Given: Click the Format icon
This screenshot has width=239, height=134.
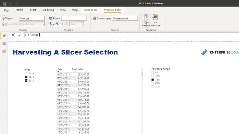Looking at the screenshot, I should click(51, 18).
